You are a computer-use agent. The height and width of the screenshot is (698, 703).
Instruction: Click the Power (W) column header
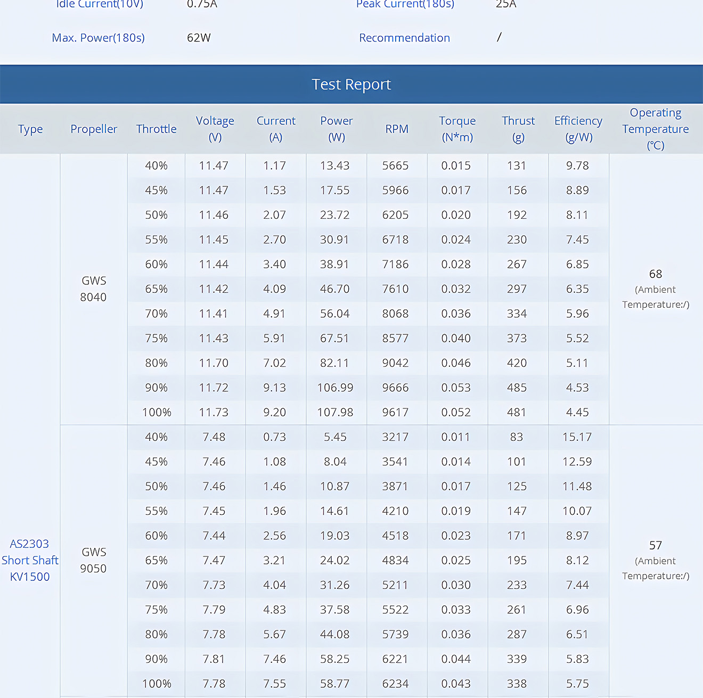tap(337, 129)
